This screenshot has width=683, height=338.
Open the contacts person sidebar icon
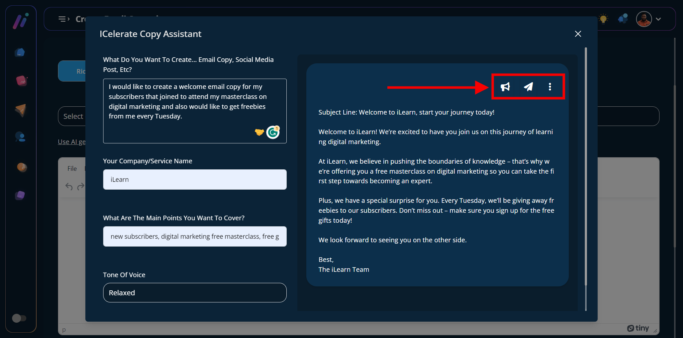(20, 137)
